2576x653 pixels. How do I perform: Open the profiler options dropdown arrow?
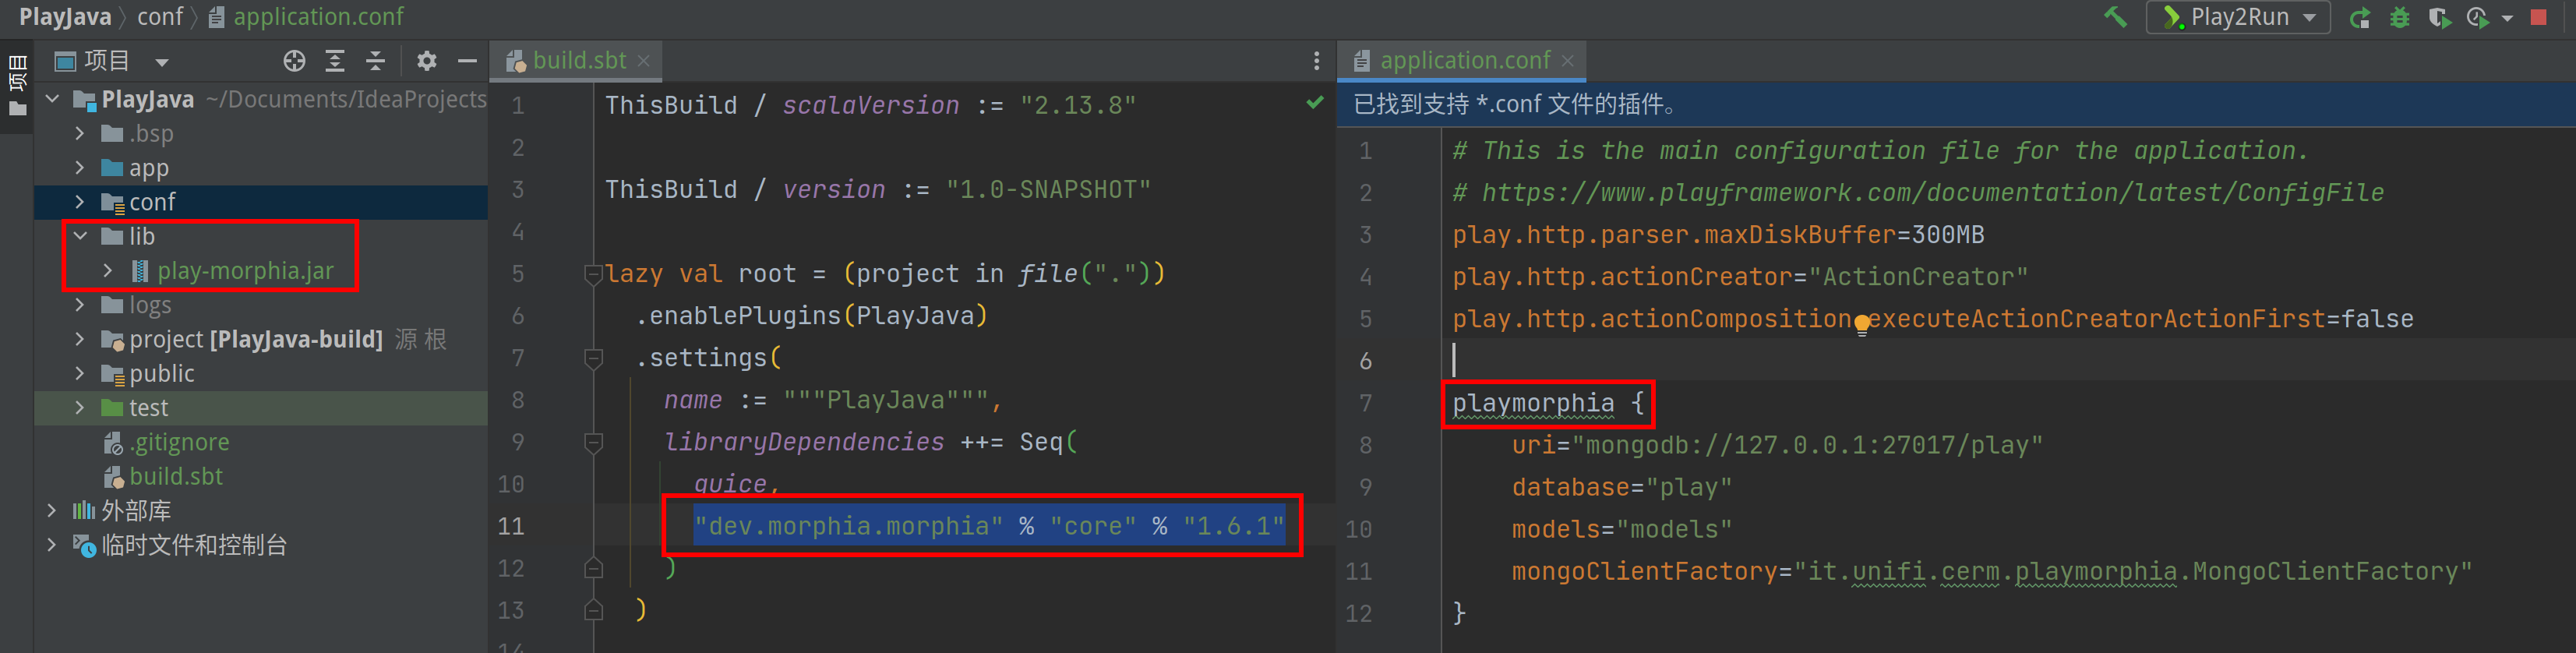pos(2507,18)
